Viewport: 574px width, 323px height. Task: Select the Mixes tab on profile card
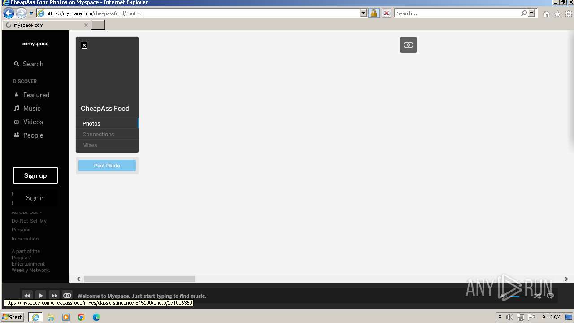[x=107, y=145]
